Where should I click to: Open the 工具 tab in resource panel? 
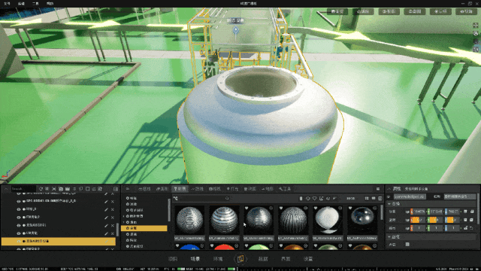pos(285,189)
